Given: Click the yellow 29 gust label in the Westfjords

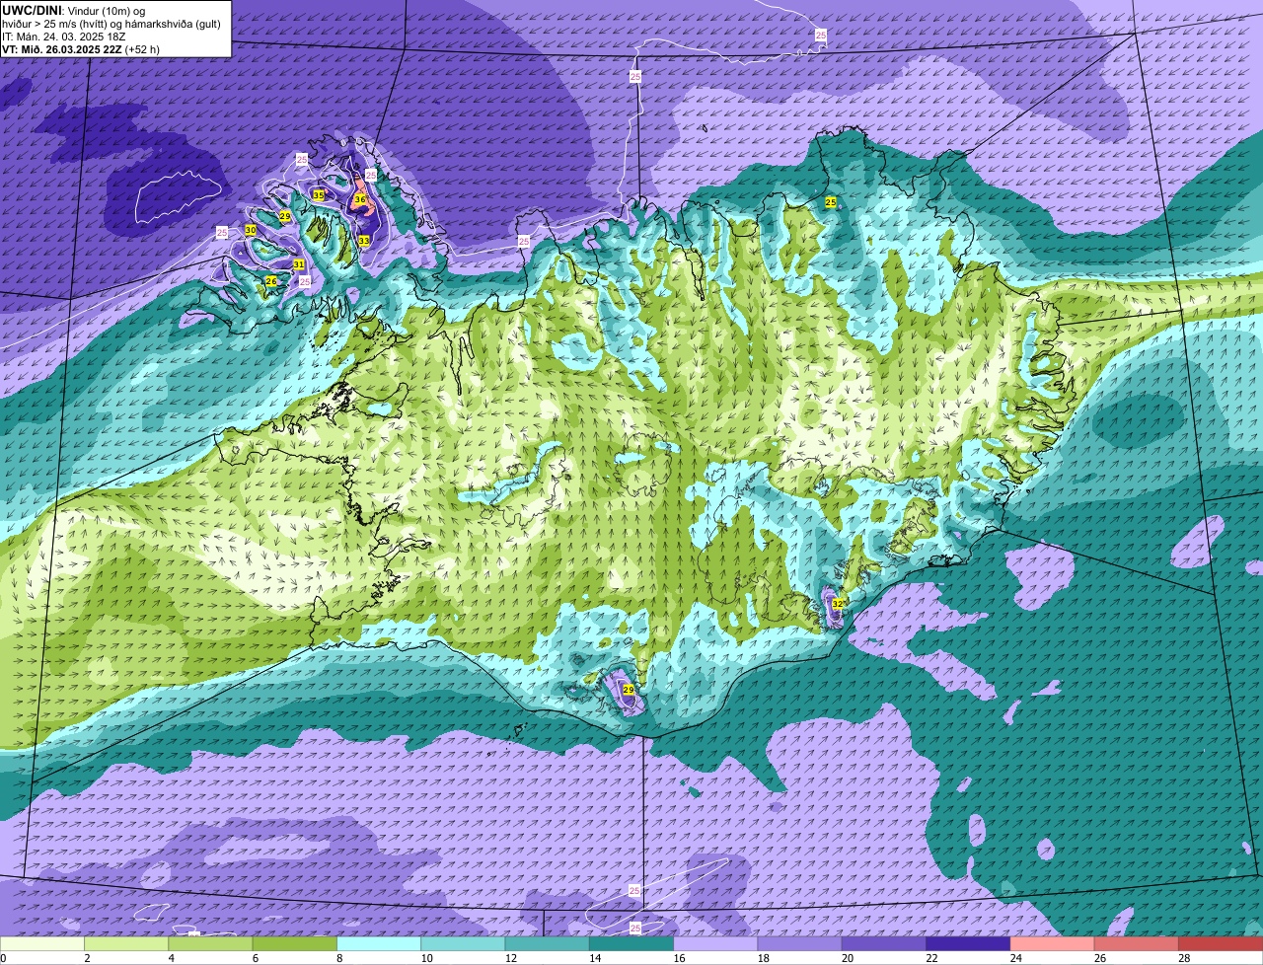Looking at the screenshot, I should (x=284, y=216).
